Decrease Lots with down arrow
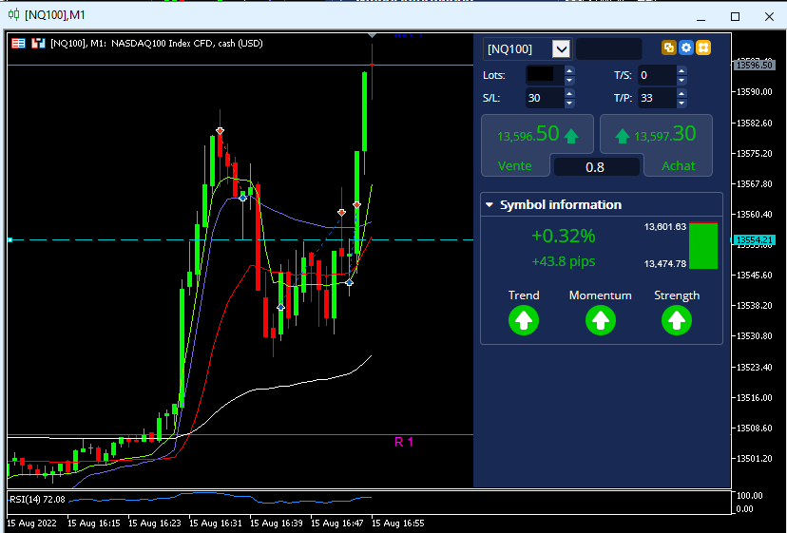Image resolution: width=787 pixels, height=533 pixels. tap(569, 81)
